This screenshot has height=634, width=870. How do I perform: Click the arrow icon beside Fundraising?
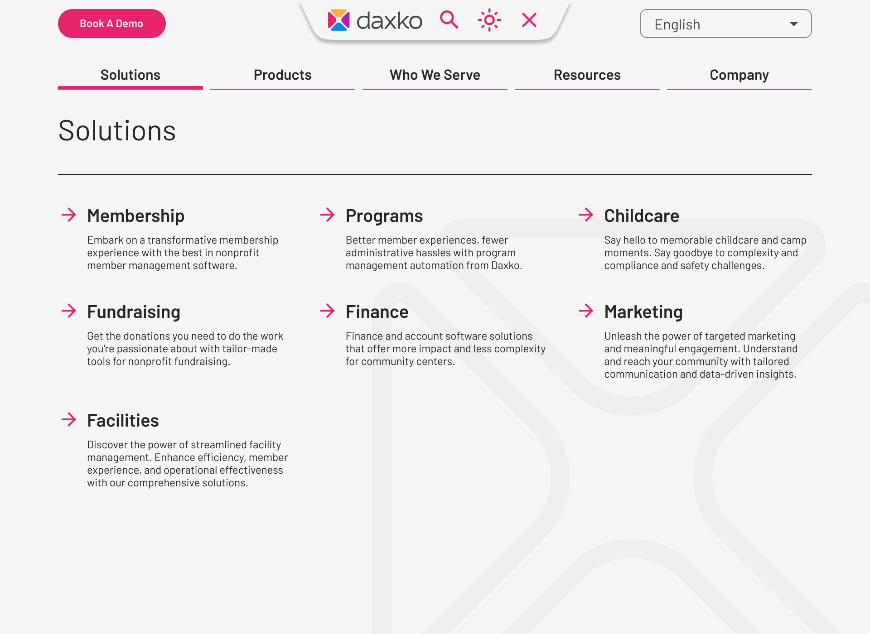[x=69, y=311]
